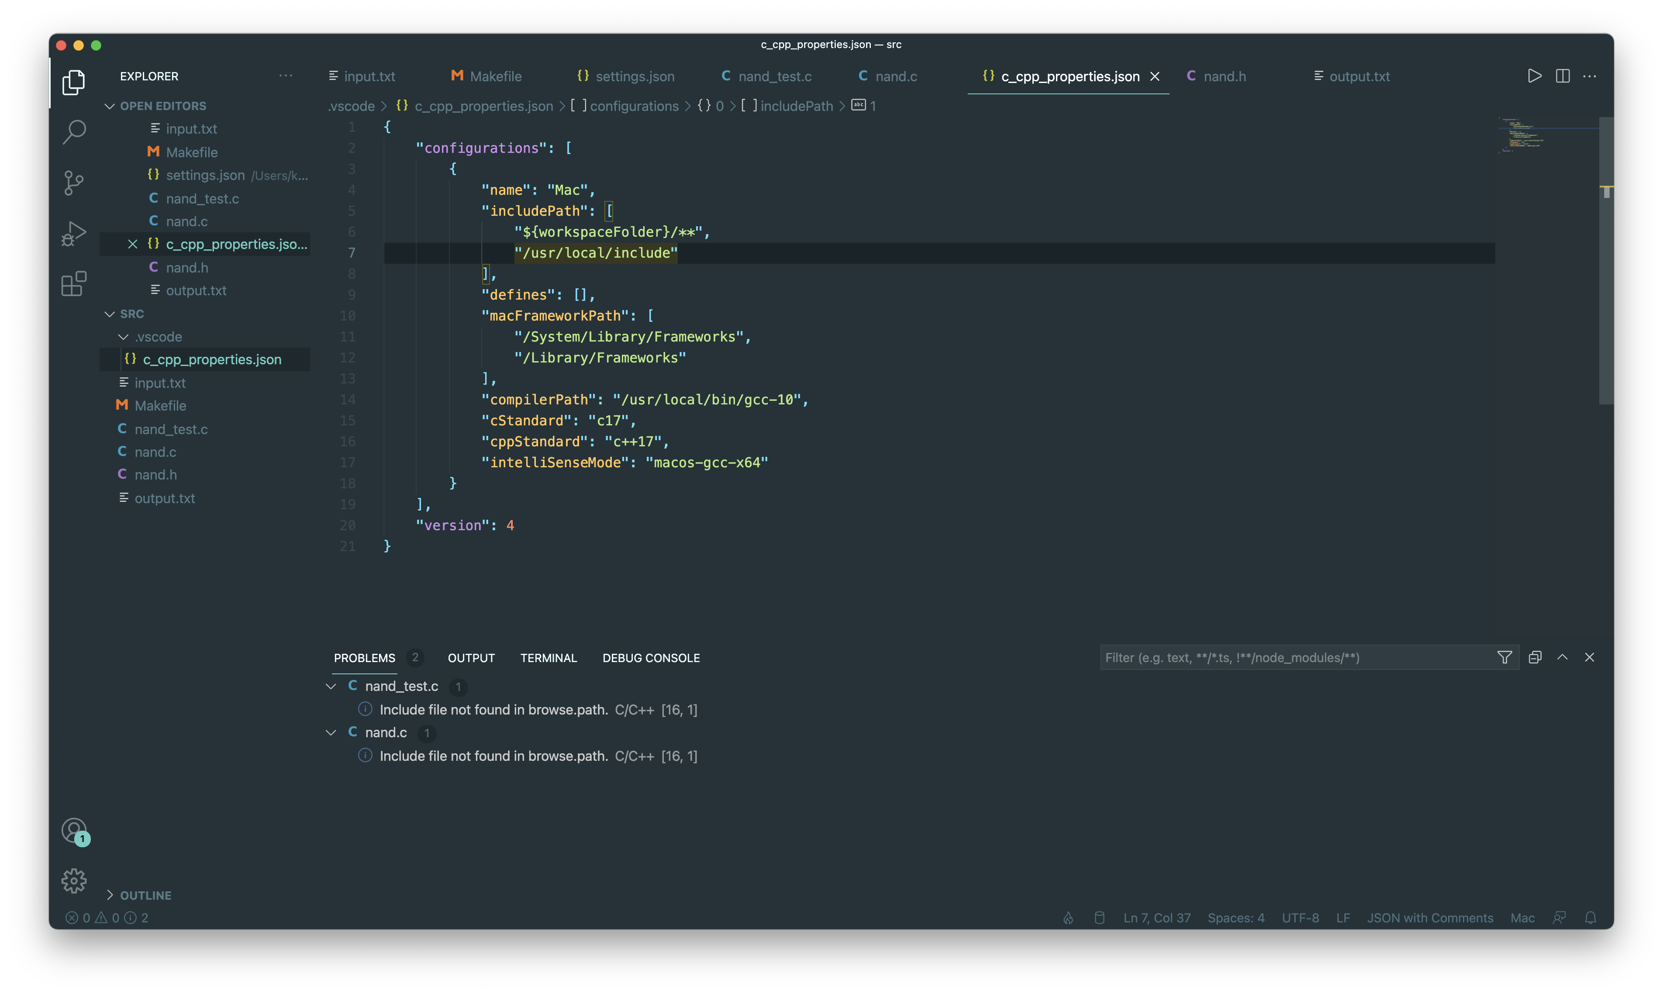Open the Output panel tab
Screen dimensions: 1663x994
(471, 658)
